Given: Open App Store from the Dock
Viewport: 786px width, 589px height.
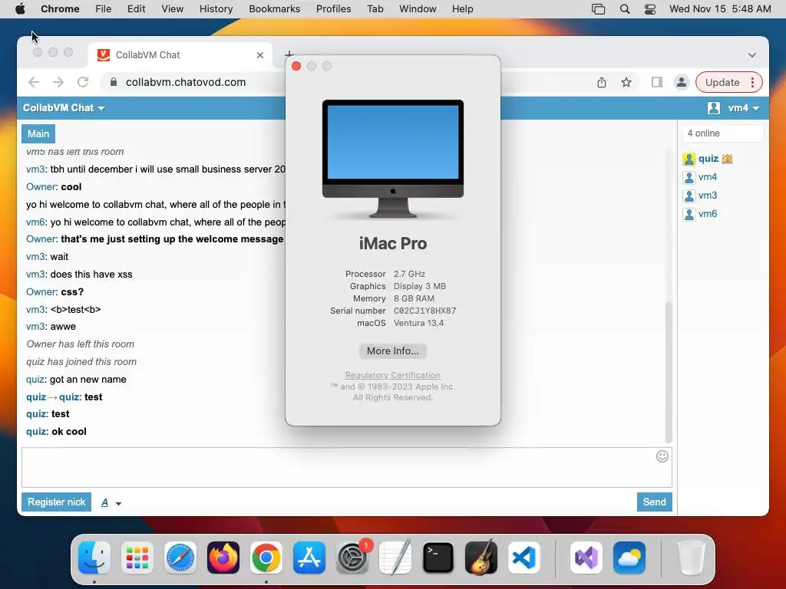Looking at the screenshot, I should [309, 558].
